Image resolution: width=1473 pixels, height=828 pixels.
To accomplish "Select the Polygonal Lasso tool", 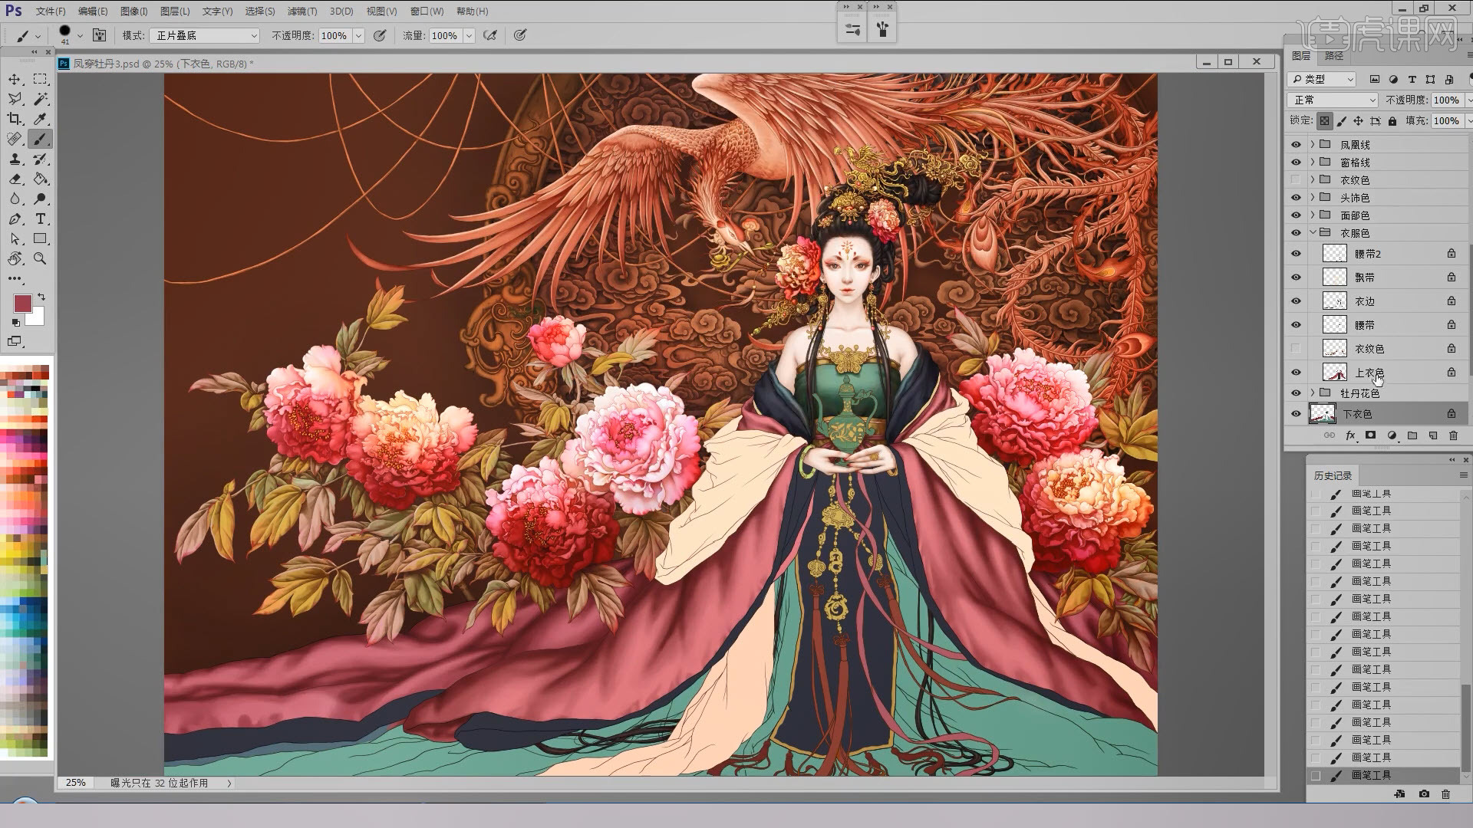I will click(x=15, y=99).
